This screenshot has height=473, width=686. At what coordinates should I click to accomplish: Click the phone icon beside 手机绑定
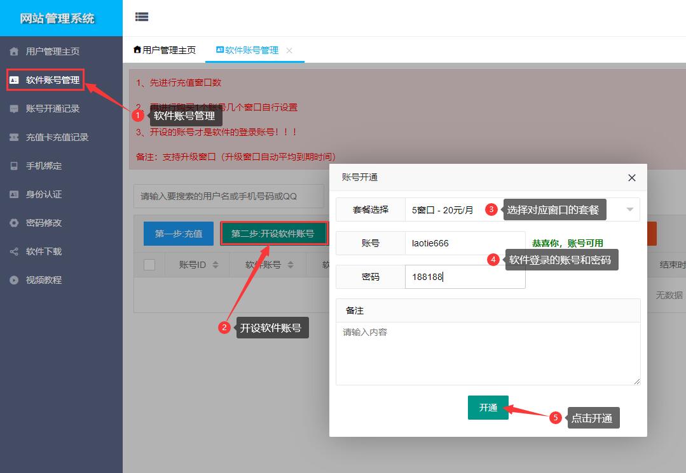pos(14,166)
